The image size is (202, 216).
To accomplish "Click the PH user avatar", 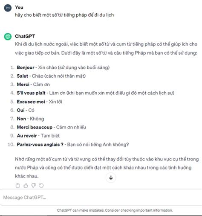I will point(8,8).
